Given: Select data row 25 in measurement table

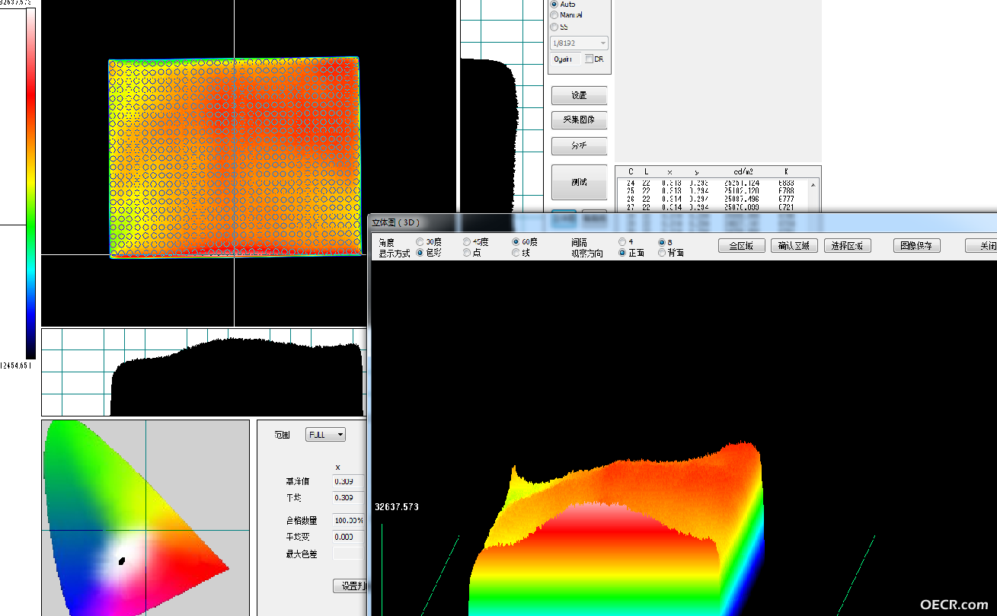Looking at the screenshot, I should click(x=711, y=191).
